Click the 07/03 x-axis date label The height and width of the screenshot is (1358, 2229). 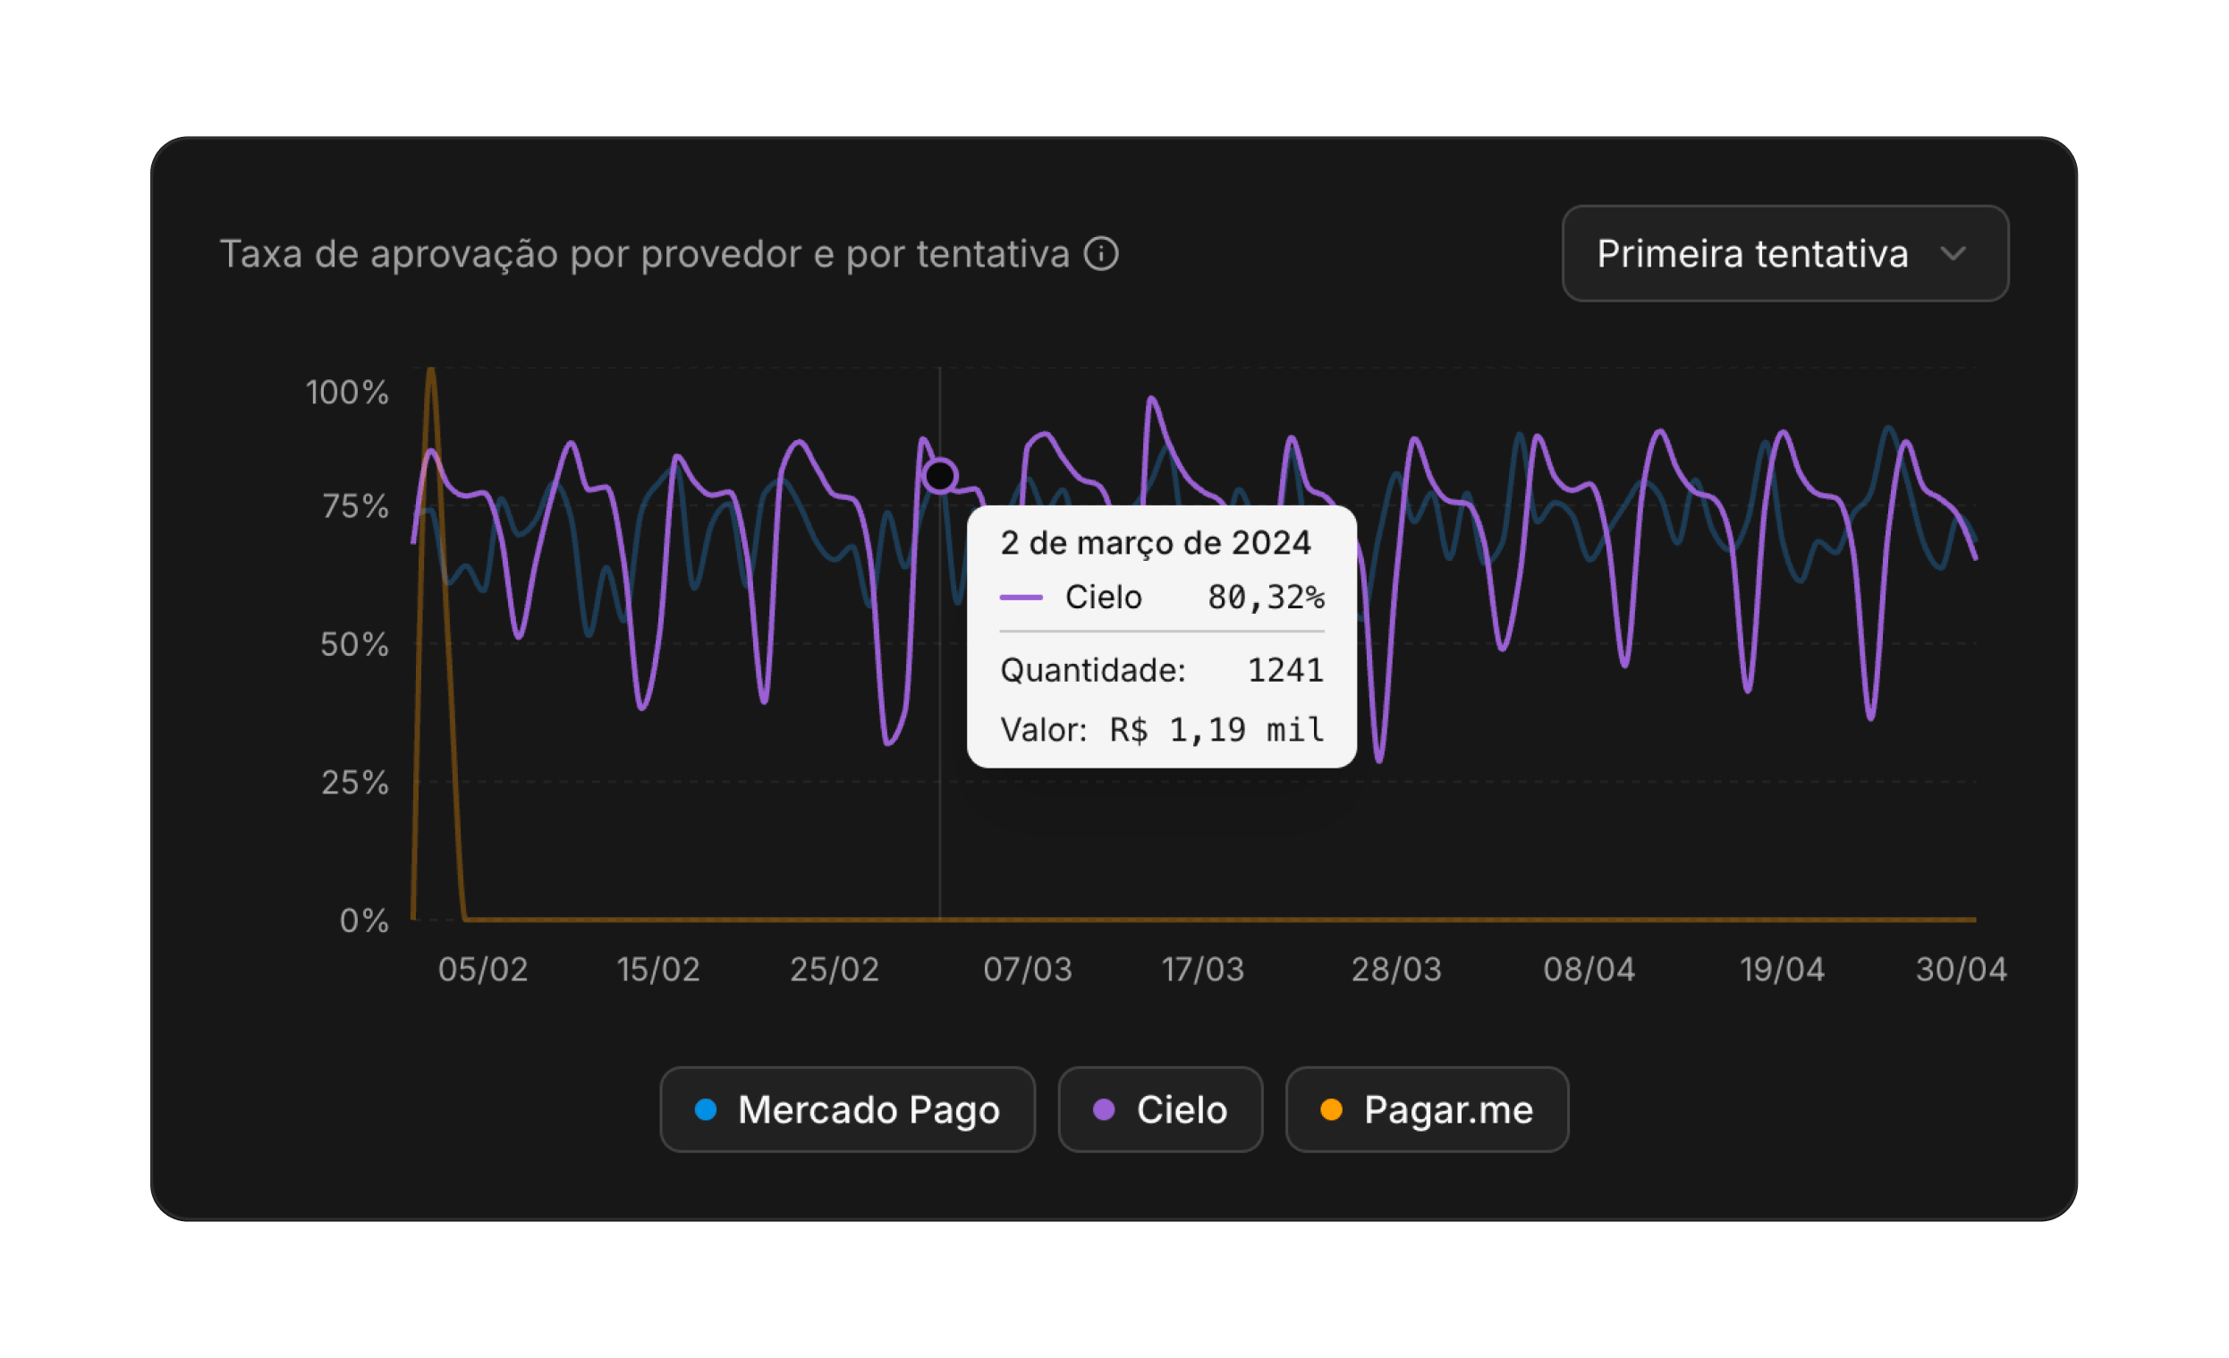click(x=1028, y=970)
